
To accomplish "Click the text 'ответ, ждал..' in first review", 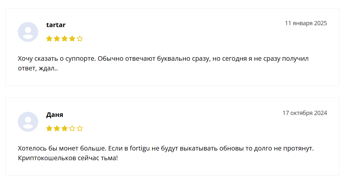I will click(x=38, y=68).
